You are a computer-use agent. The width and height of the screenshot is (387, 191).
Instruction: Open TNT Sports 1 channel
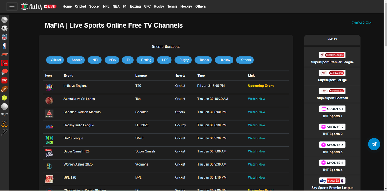tap(332, 112)
